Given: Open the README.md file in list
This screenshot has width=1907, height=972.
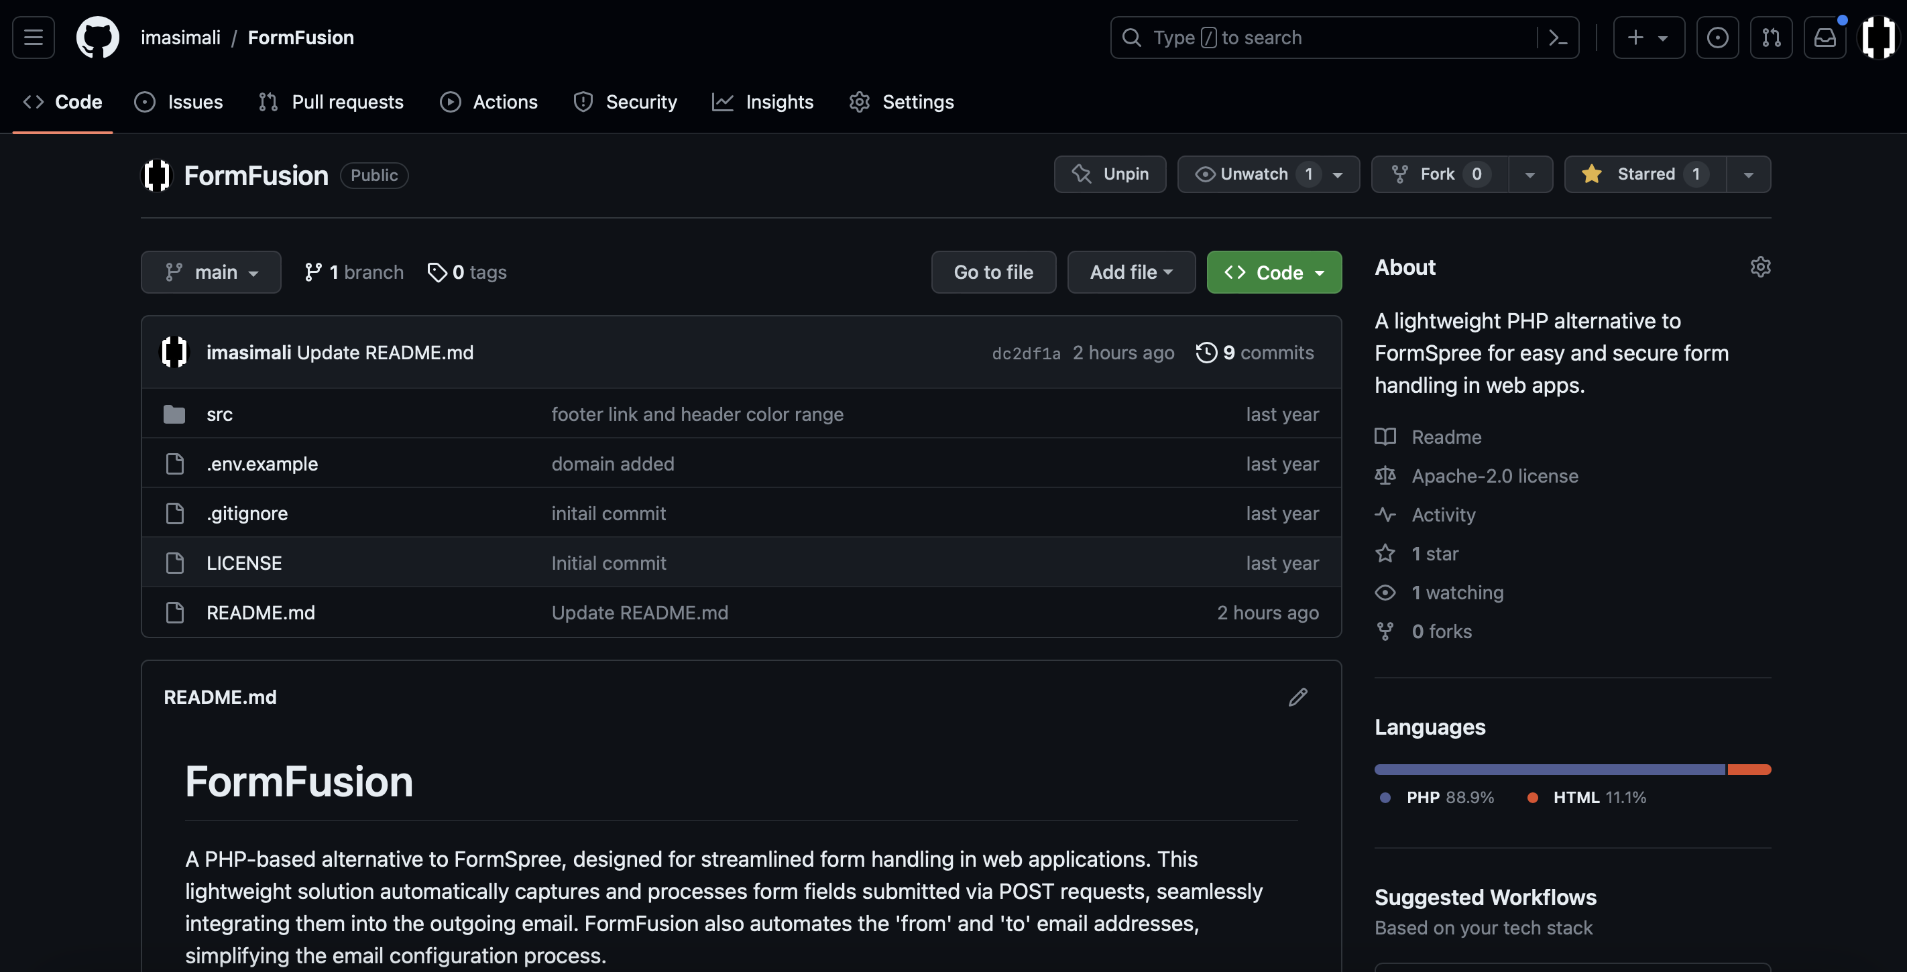Looking at the screenshot, I should pos(261,612).
